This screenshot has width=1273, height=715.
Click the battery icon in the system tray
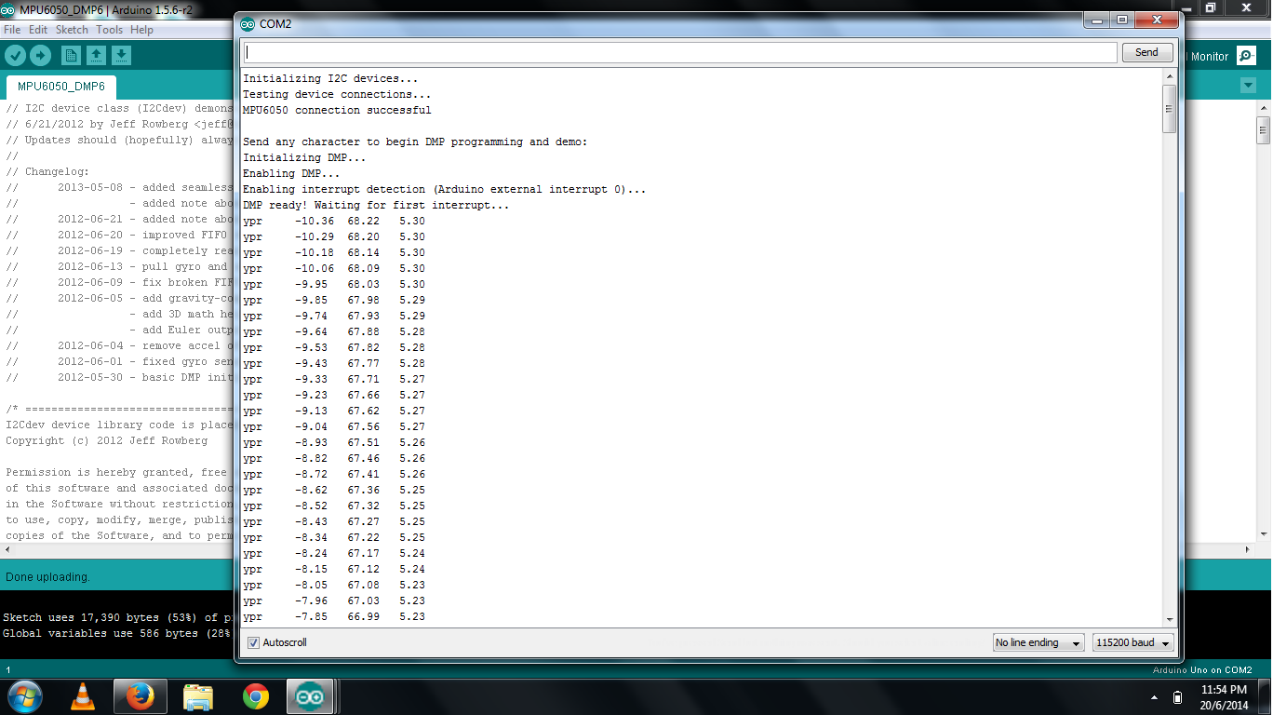pyautogui.click(x=1177, y=697)
